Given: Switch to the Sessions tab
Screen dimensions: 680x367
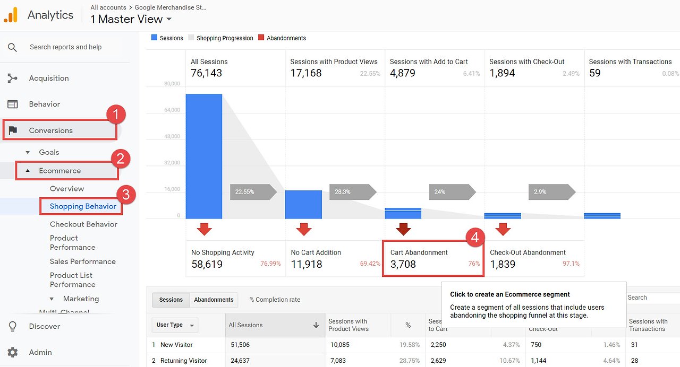Looking at the screenshot, I should (x=171, y=300).
